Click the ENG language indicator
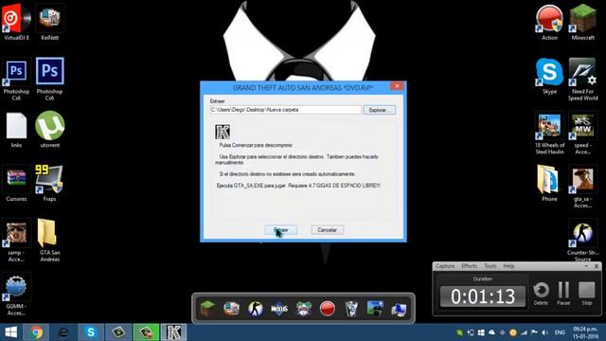Viewport: 606px width, 341px height. pos(560,332)
